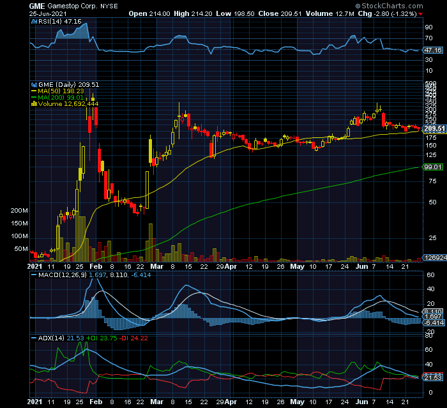Screen dimensions: 447x408
Task: Click the May label under the volume bars
Action: 298,267
